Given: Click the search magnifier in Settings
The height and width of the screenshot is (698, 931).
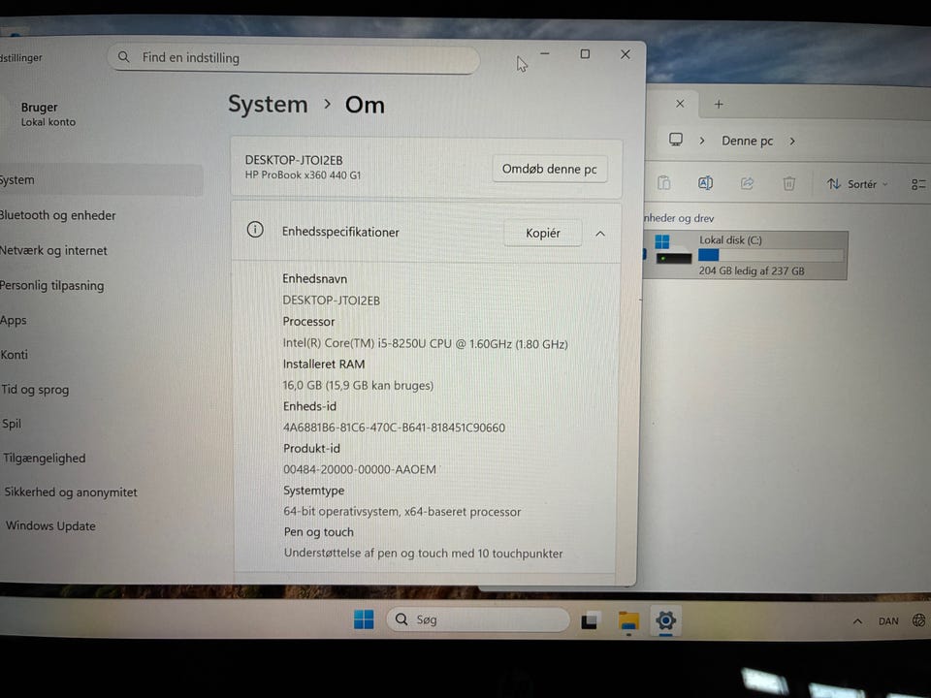Looking at the screenshot, I should (123, 57).
